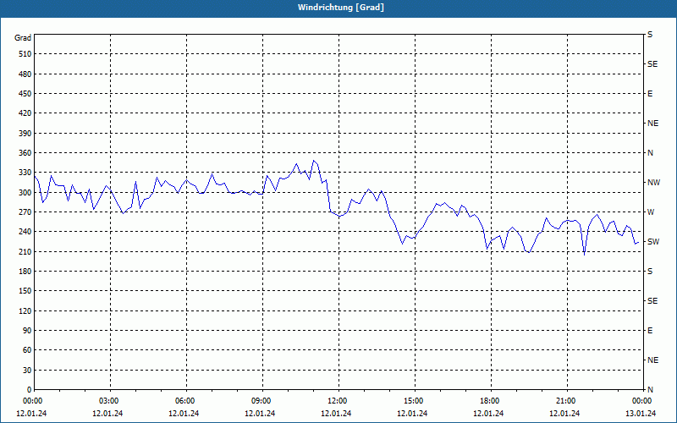The image size is (677, 423).
Task: Click the 300 degree axis value
Action: click(x=25, y=192)
